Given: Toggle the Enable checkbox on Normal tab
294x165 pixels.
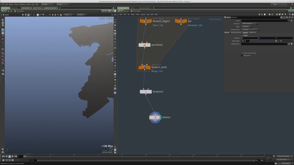Looking at the screenshot, I should (242, 35).
